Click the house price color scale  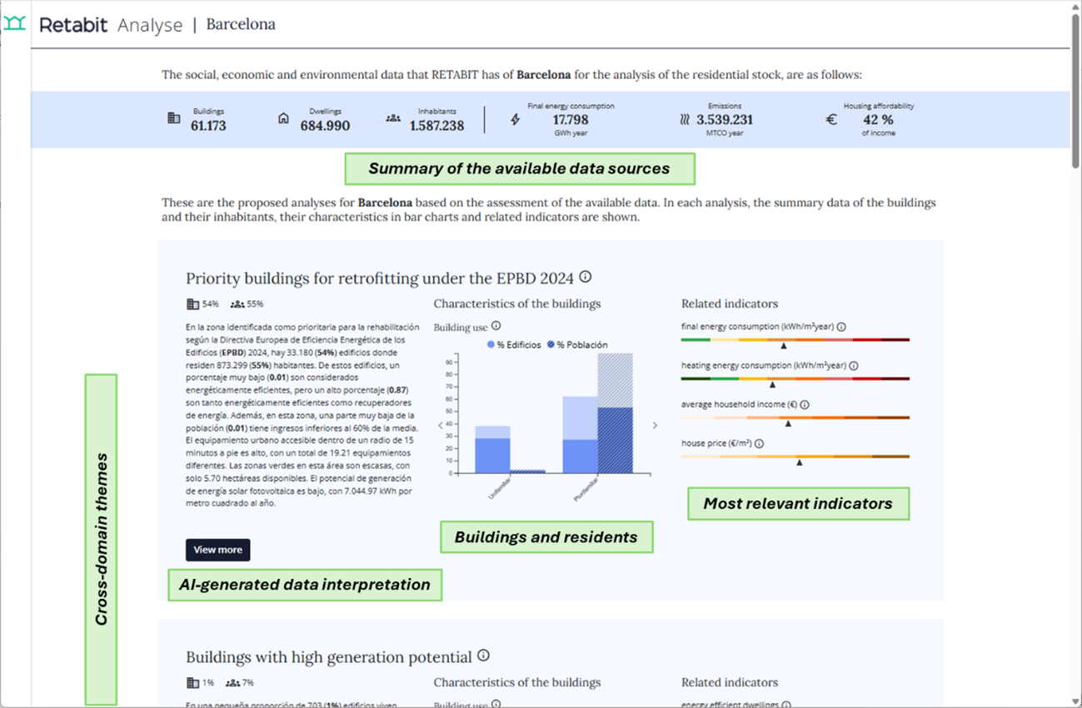point(795,456)
